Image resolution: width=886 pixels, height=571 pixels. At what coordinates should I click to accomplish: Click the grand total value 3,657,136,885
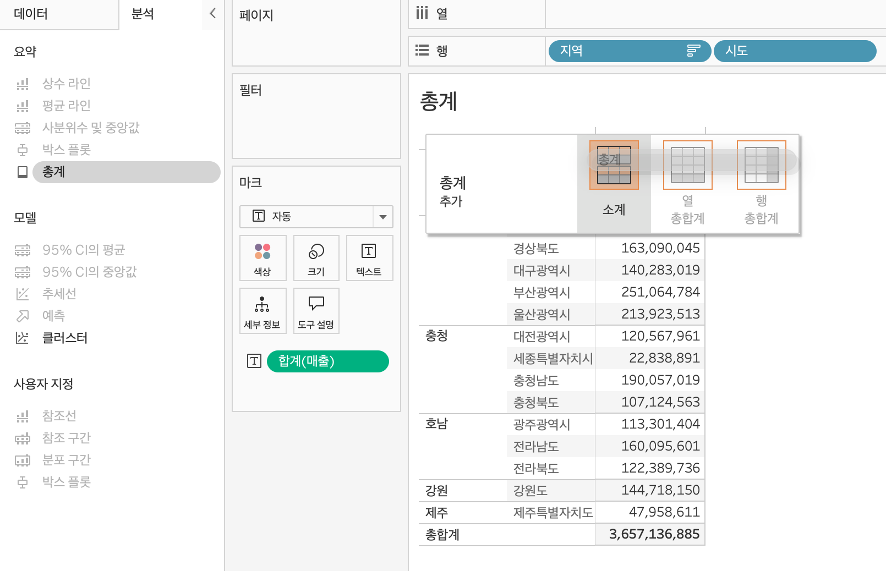[654, 534]
